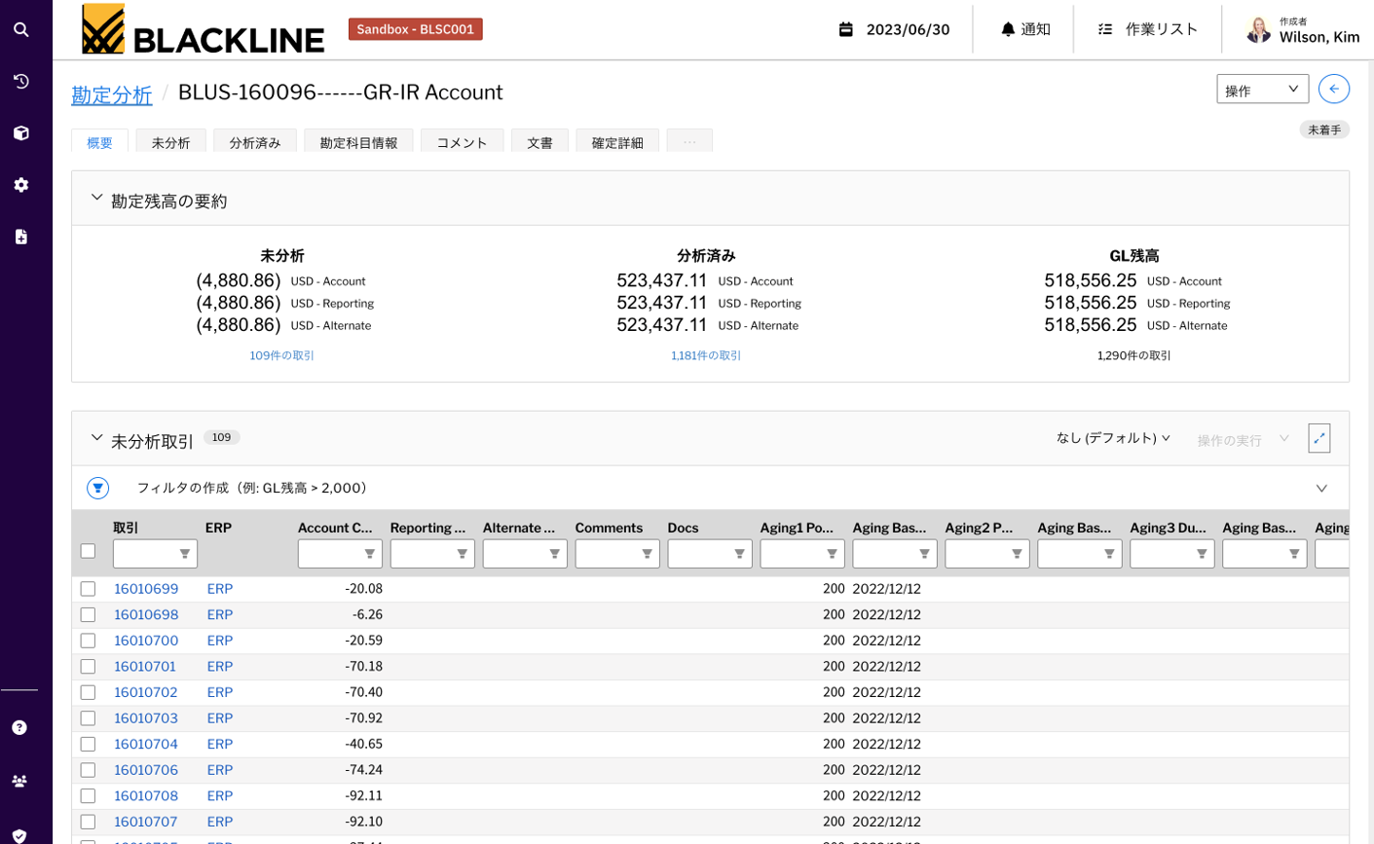Click the funnel icon in Docs filter
This screenshot has width=1374, height=844.
[739, 554]
